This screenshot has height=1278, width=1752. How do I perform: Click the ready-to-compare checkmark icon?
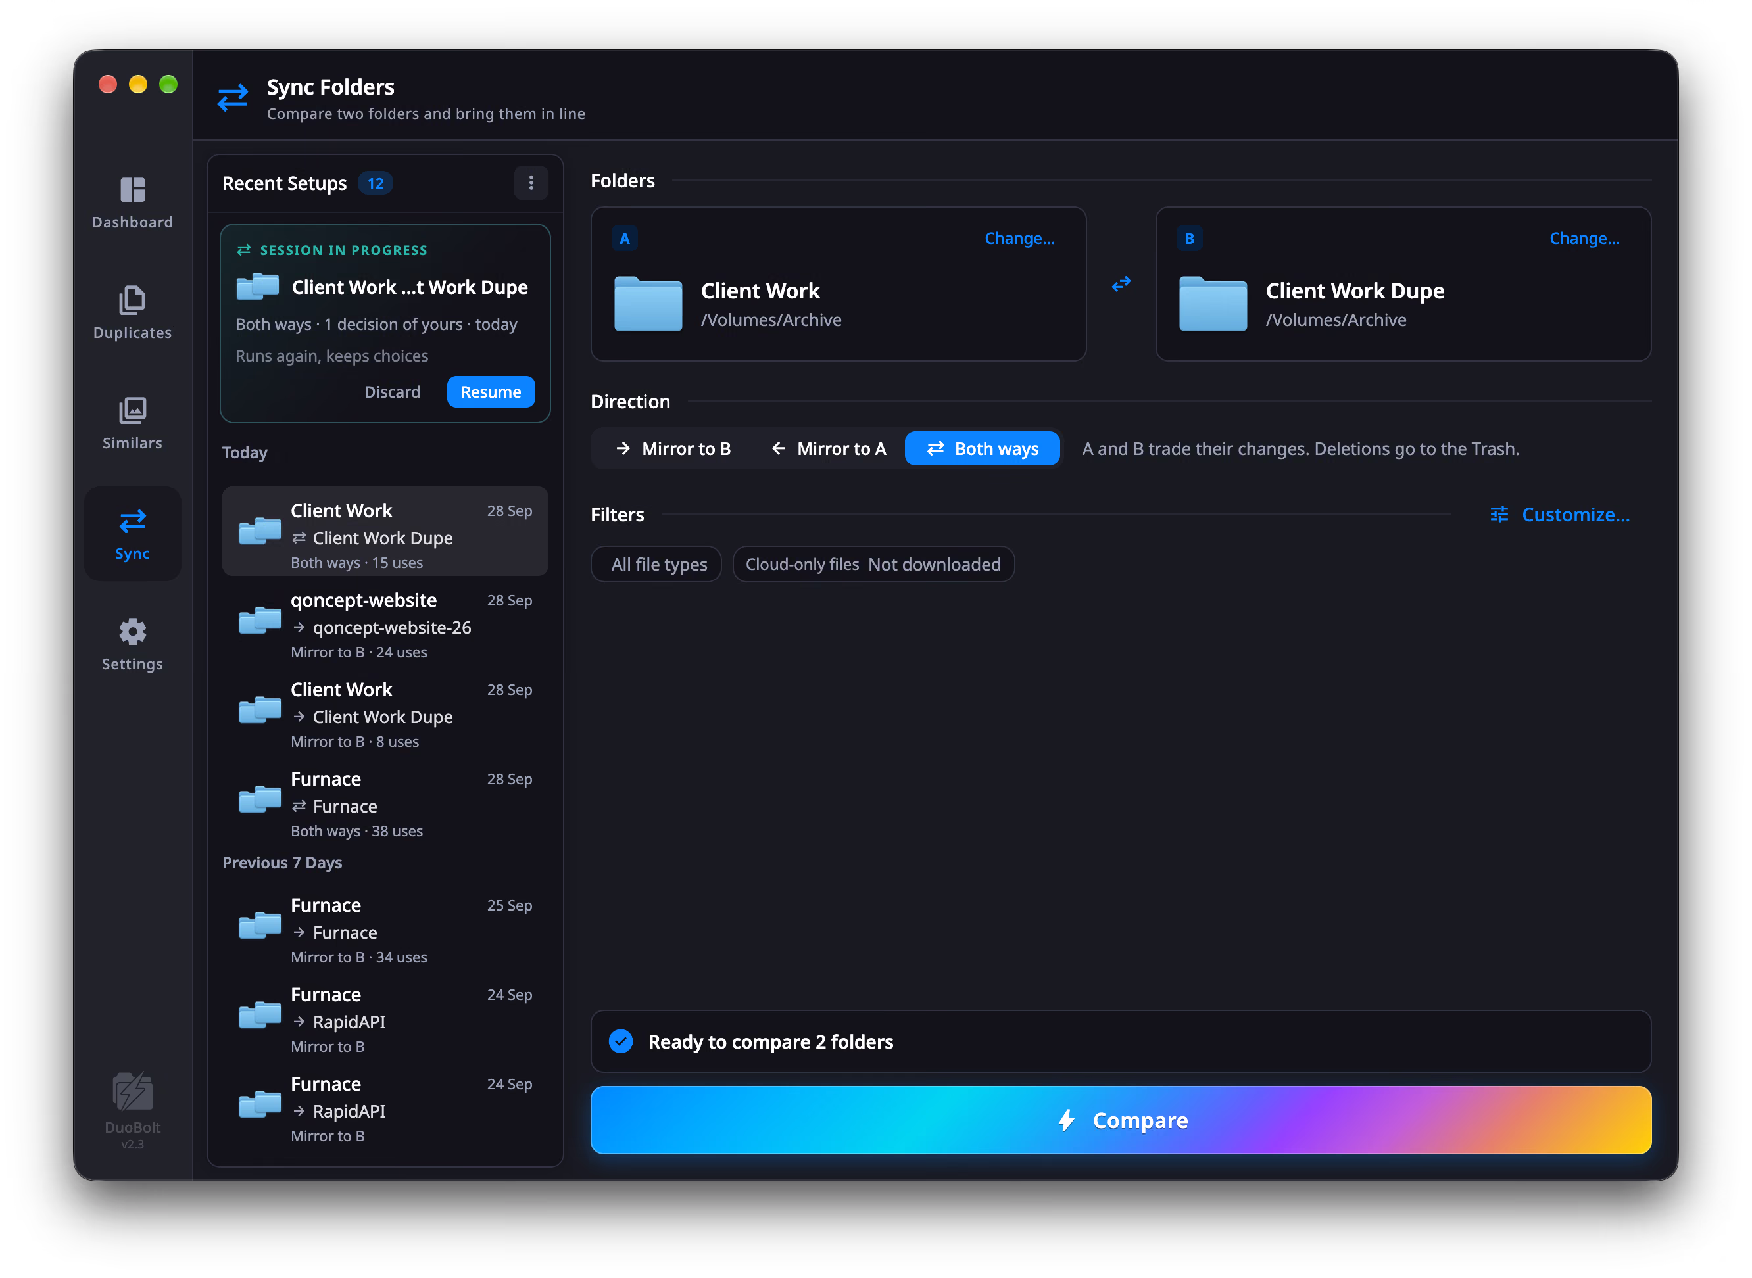621,1041
